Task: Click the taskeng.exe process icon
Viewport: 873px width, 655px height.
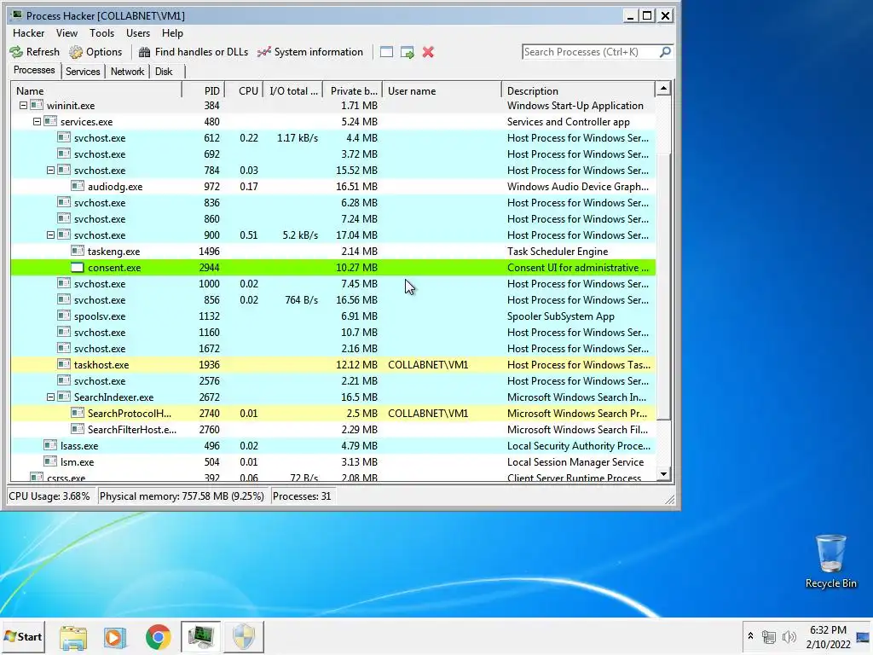Action: click(x=78, y=252)
